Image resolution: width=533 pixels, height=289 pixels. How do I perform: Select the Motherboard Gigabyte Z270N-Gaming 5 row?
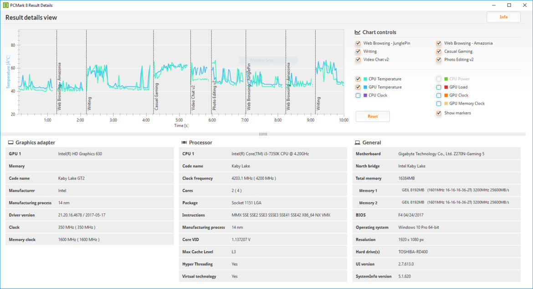click(x=436, y=154)
